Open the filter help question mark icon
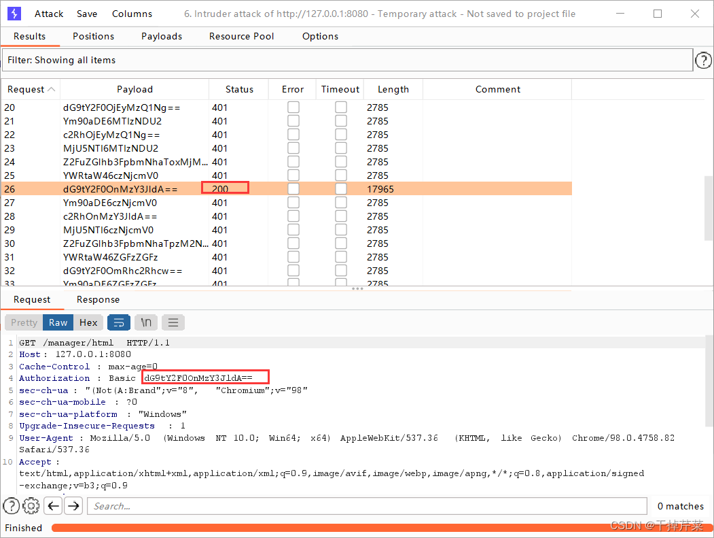The width and height of the screenshot is (714, 538). pyautogui.click(x=704, y=60)
